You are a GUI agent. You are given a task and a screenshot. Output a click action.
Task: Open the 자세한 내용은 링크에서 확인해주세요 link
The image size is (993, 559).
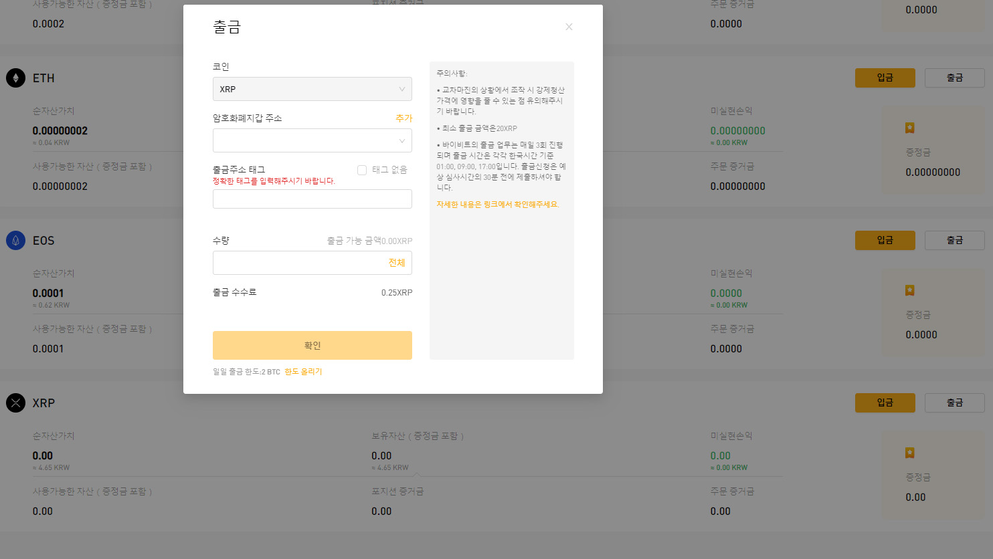coord(498,205)
